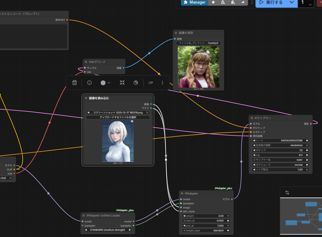Click the 実行する run button
Image resolution: width=322 pixels, height=237 pixels.
271,3
